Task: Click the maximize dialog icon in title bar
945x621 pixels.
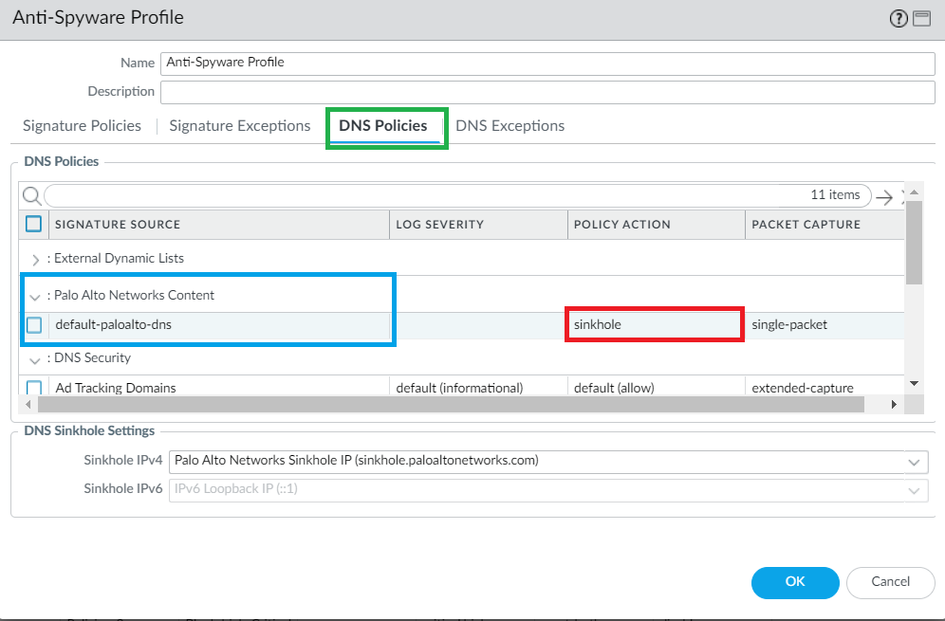Action: pos(921,19)
